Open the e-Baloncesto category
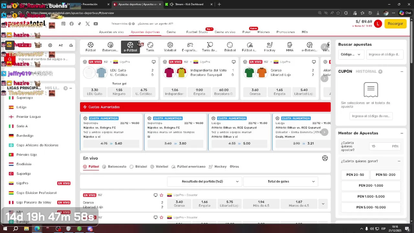This screenshot has height=233, width=414. (310, 47)
